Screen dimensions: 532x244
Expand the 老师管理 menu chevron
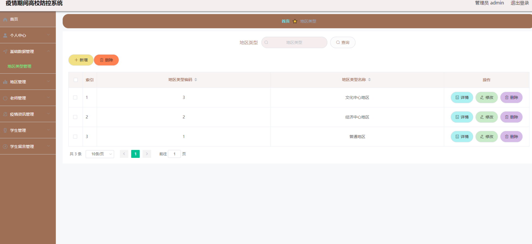click(x=48, y=98)
